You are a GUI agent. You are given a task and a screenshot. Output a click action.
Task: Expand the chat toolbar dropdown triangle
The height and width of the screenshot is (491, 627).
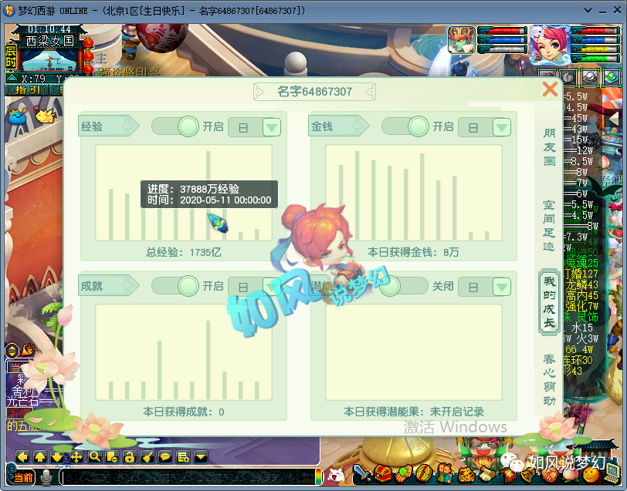[201, 457]
